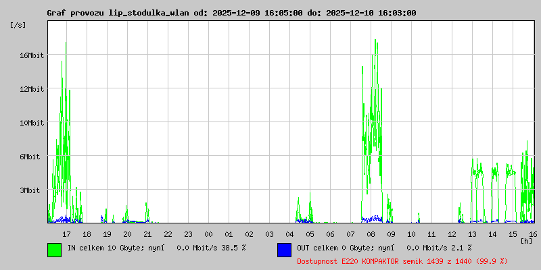The height and width of the screenshot is (270, 541).
Task: Click the '06' hour label on x-axis
Action: (x=330, y=234)
